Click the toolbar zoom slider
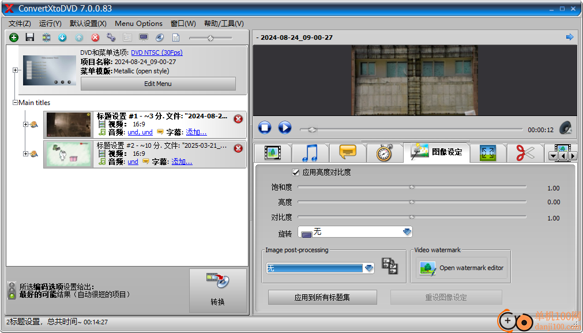 coord(210,38)
